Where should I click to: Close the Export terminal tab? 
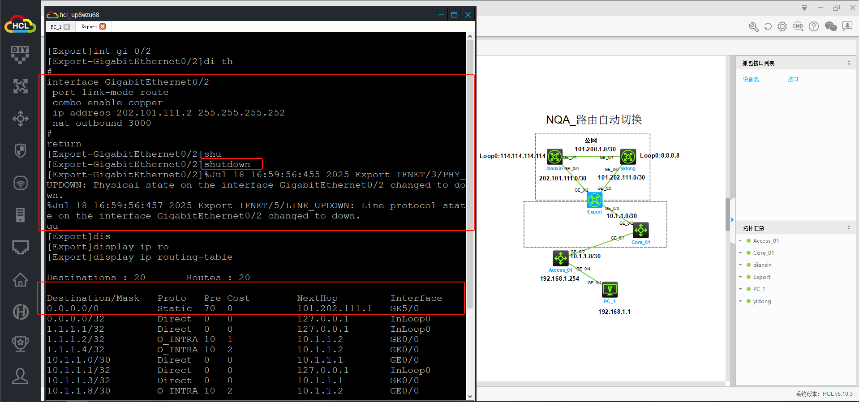pyautogui.click(x=103, y=26)
